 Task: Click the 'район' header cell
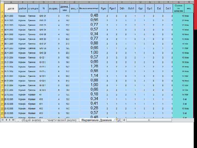coord(23,8)
